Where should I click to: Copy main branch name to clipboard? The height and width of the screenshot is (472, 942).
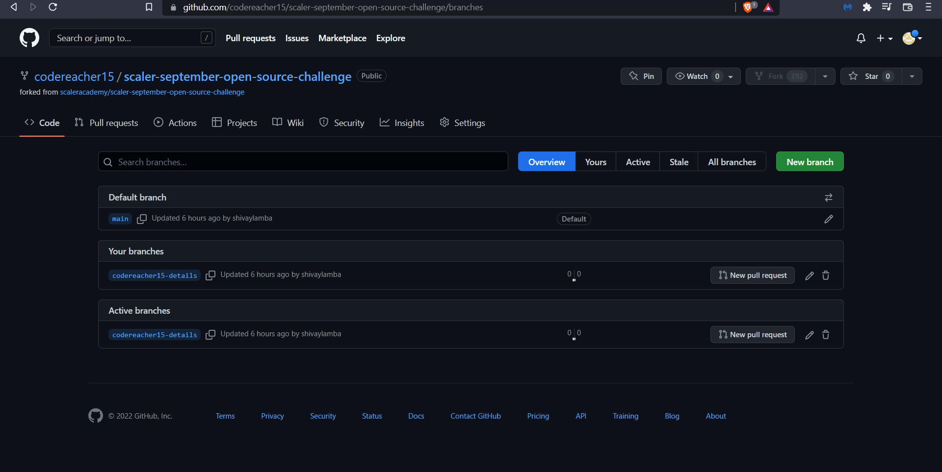(x=142, y=219)
